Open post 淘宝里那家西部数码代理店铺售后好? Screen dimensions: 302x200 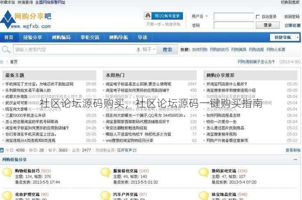click(x=137, y=122)
